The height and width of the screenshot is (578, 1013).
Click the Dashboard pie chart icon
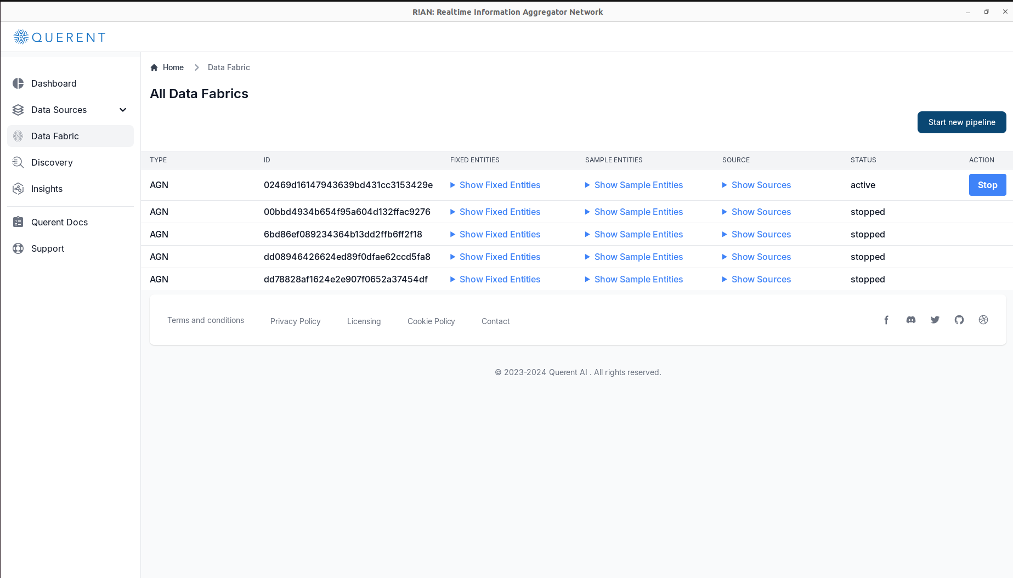[18, 83]
